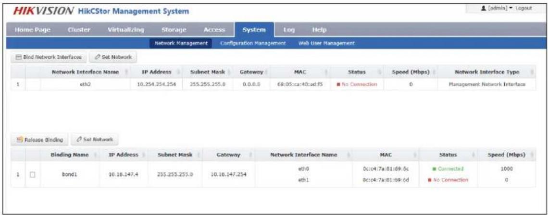Open Configuration Management submenu
Image resolution: width=548 pixels, height=215 pixels.
[x=253, y=43]
